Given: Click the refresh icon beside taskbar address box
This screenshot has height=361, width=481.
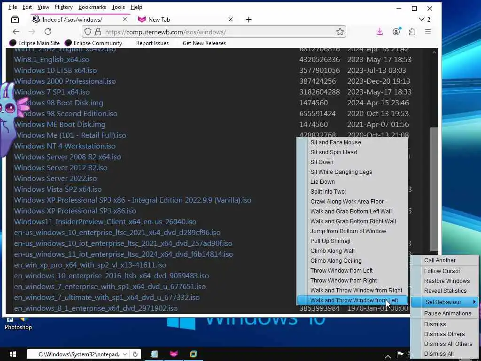Looking at the screenshot, I should pos(135,354).
